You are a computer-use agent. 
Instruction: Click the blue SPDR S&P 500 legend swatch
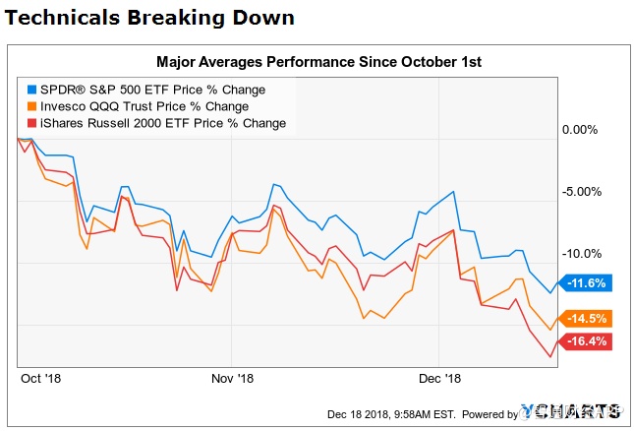(32, 90)
